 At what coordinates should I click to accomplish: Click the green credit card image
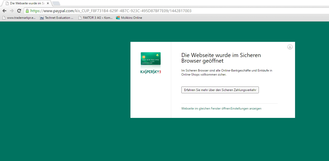pos(151,59)
